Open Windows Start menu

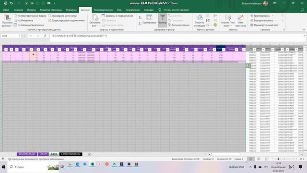pyautogui.click(x=3, y=167)
